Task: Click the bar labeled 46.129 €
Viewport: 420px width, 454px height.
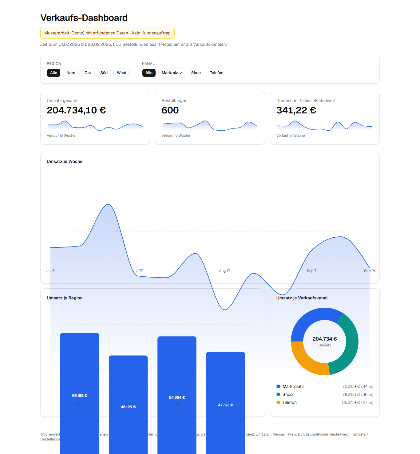Action: pos(128,405)
